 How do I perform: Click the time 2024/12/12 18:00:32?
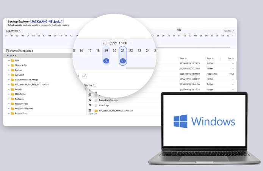(x=190, y=79)
